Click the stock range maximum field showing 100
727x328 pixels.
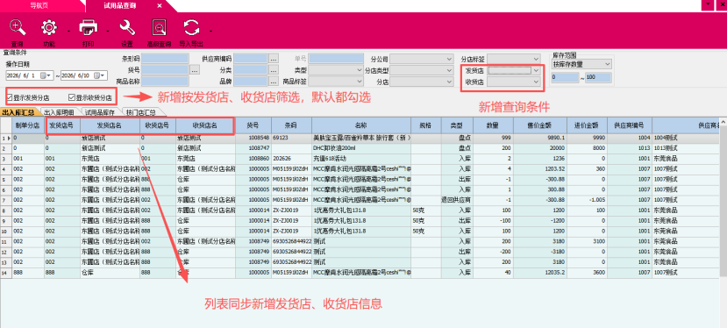pos(598,77)
